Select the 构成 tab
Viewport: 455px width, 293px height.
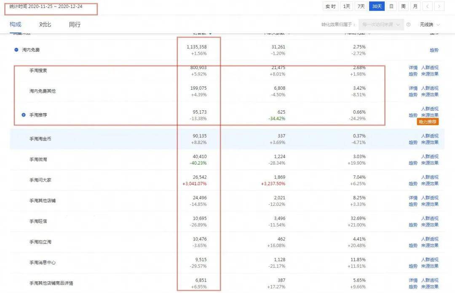click(15, 24)
